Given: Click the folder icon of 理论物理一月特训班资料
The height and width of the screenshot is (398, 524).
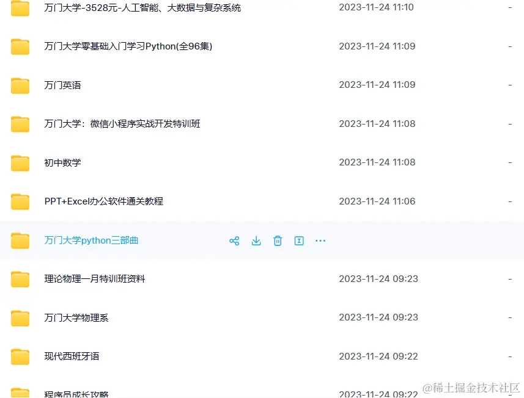Looking at the screenshot, I should coord(20,279).
